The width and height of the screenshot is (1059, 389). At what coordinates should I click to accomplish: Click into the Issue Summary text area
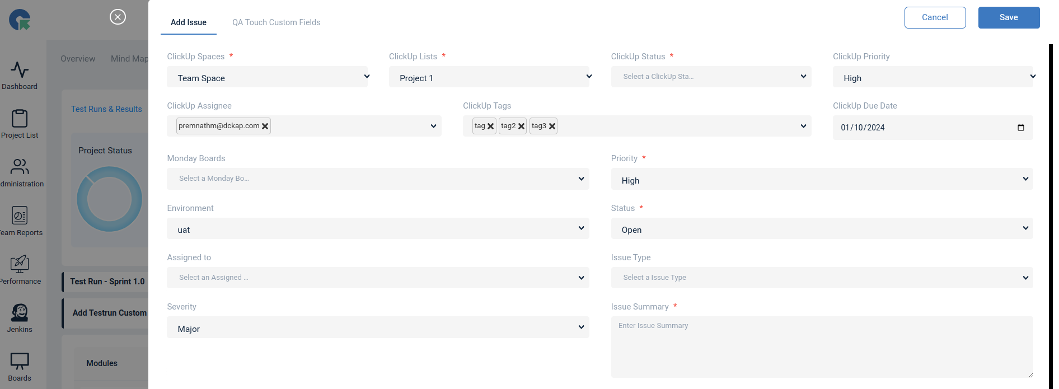(821, 347)
